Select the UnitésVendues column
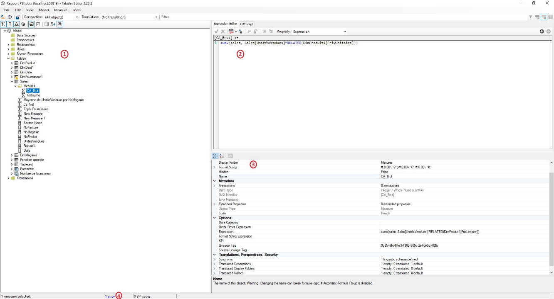Viewport: 554px width, 299px height. click(34, 141)
